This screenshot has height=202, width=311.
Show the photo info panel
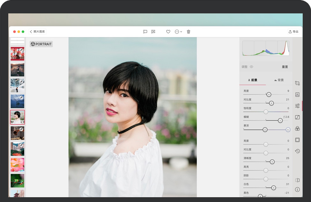pos(297,190)
